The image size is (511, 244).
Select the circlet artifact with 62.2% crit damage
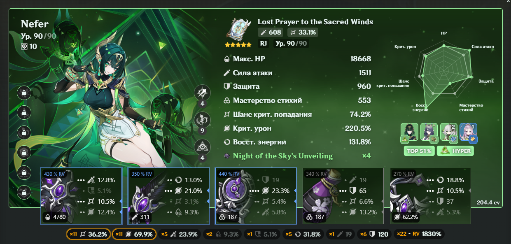coord(430,196)
